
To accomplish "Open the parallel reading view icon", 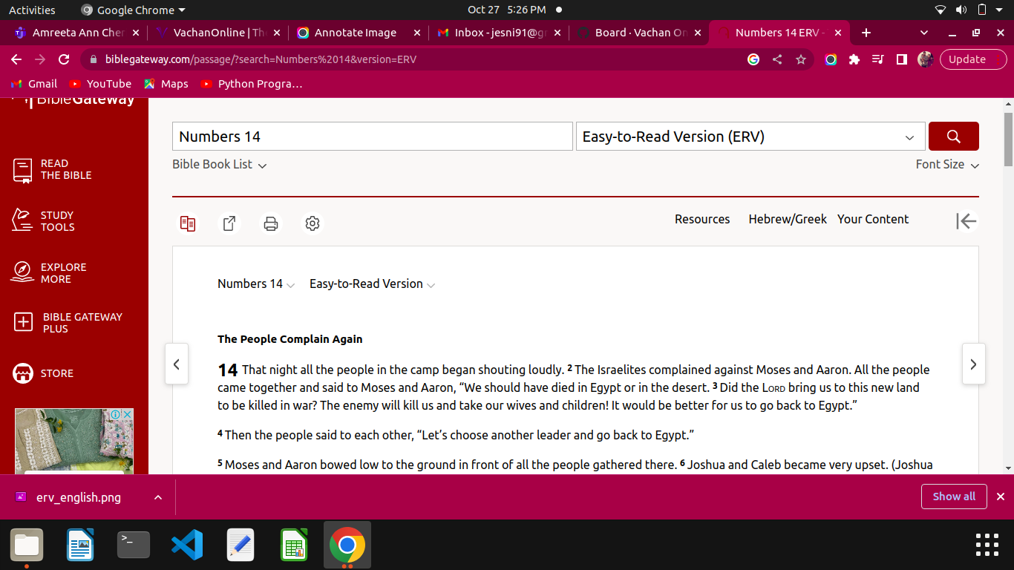I will (x=187, y=223).
